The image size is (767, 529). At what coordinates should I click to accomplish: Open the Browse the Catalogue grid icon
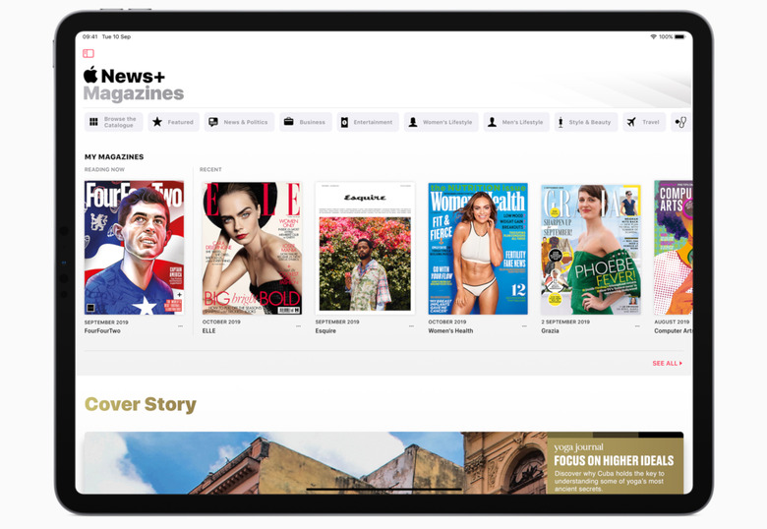click(93, 123)
